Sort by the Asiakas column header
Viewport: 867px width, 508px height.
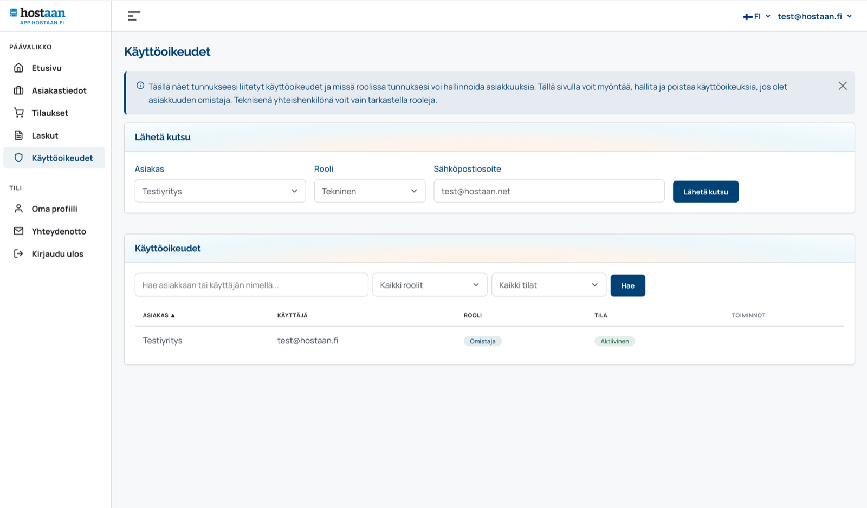(x=159, y=315)
